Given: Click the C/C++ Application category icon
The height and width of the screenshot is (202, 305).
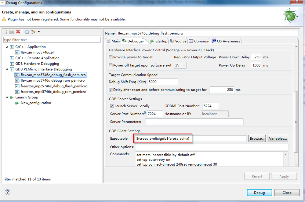Looking at the screenshot, I should click(12, 47).
